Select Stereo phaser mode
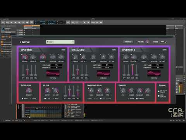 137,99
